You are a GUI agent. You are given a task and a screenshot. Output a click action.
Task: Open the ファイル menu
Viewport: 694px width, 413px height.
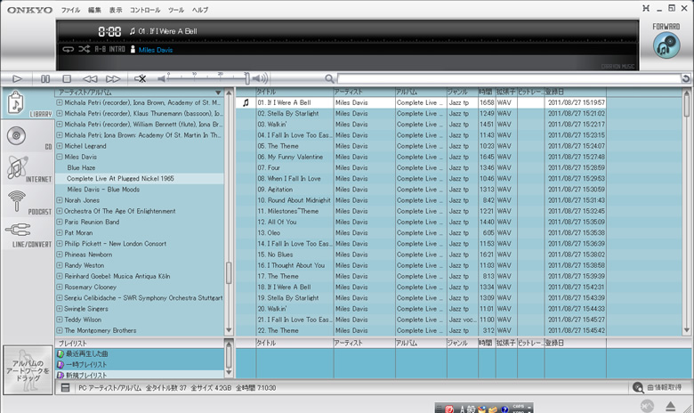click(x=70, y=10)
